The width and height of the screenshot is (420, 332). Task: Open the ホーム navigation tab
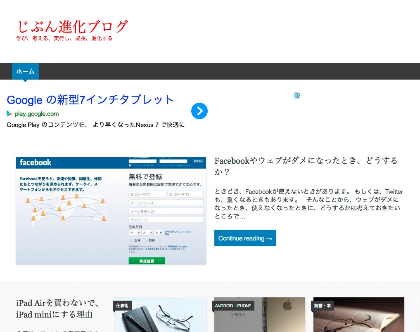pos(25,71)
